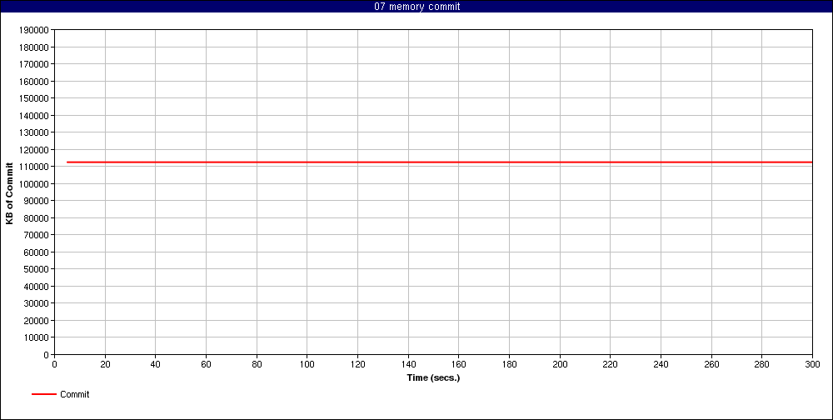Click y-axis value 40000
The width and height of the screenshot is (833, 420).
(36, 286)
